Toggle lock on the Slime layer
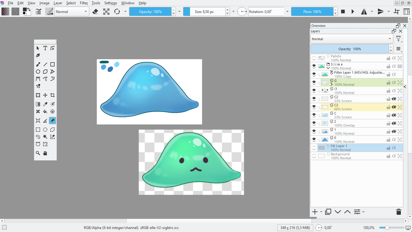 pyautogui.click(x=389, y=66)
